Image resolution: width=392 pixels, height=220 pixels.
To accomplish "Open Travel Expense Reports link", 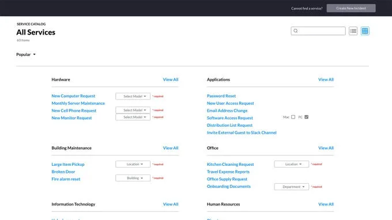I will tap(228, 172).
